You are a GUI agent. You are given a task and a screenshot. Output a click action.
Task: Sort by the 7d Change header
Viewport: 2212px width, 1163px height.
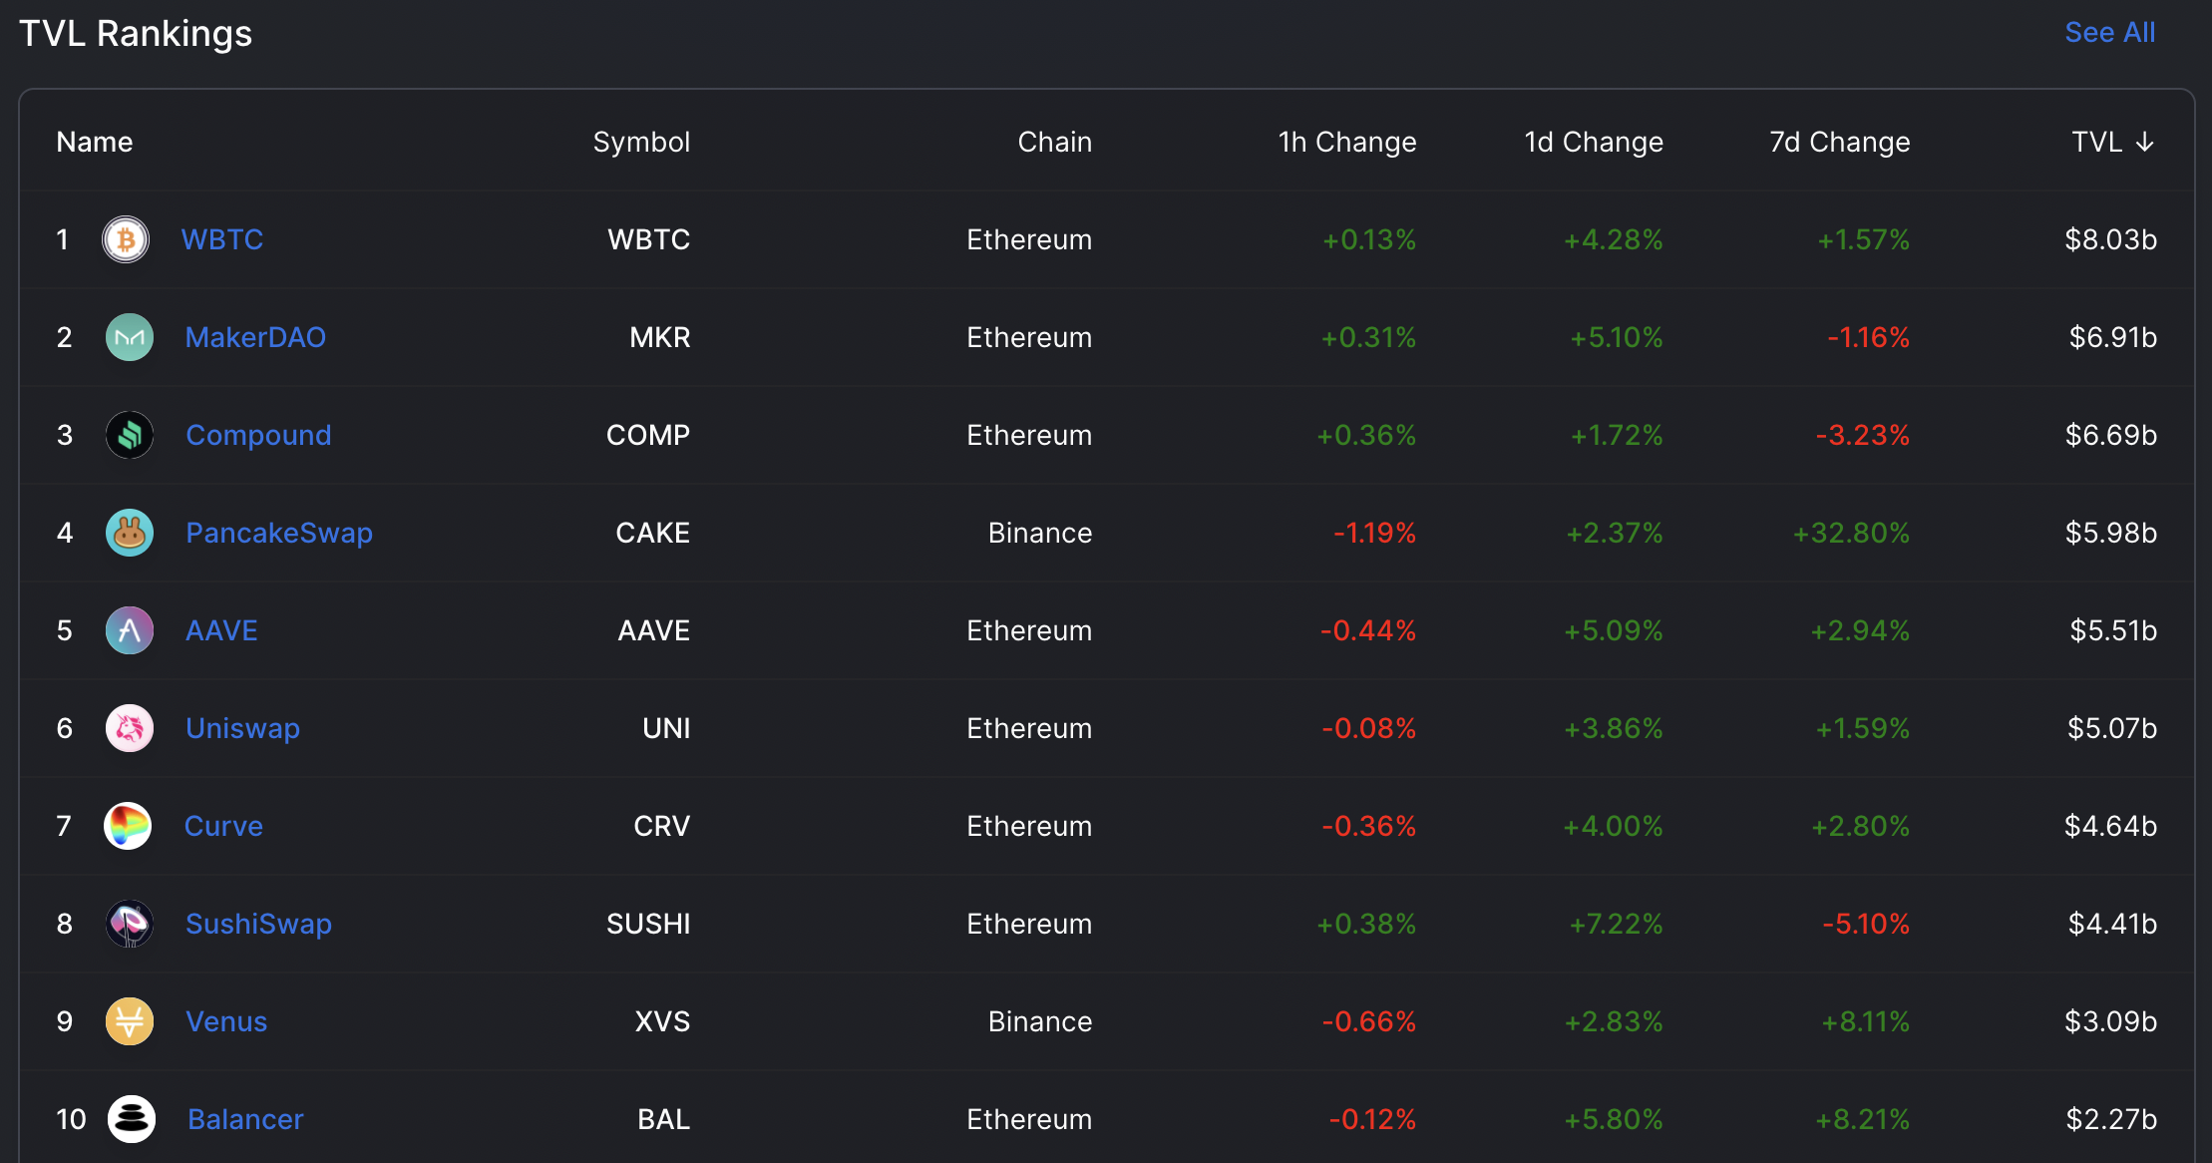1840,143
